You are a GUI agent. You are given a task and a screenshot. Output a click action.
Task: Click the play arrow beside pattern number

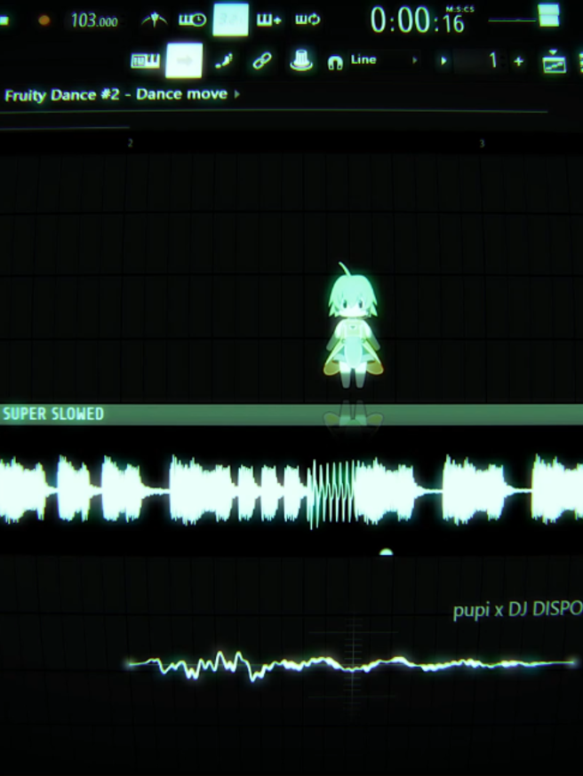(443, 61)
